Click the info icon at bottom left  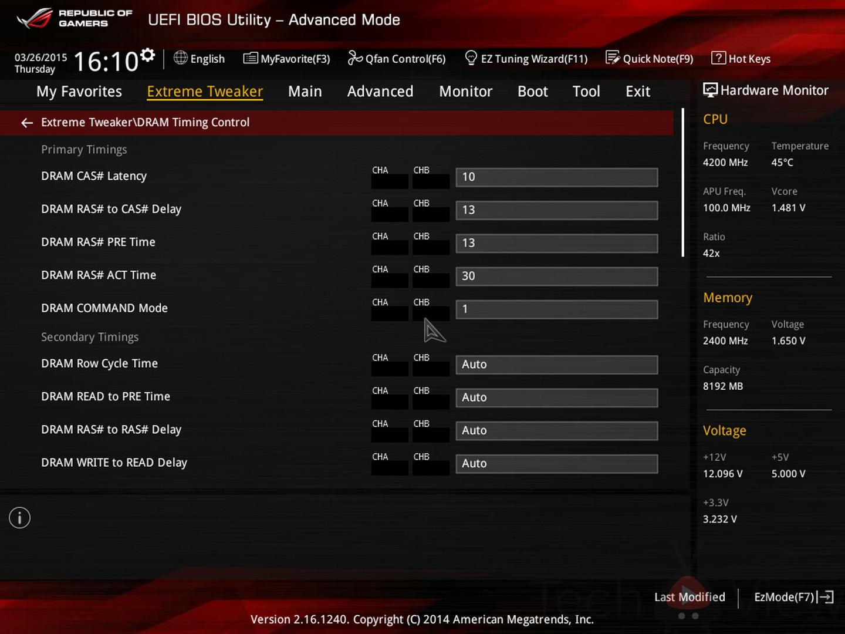coord(19,518)
